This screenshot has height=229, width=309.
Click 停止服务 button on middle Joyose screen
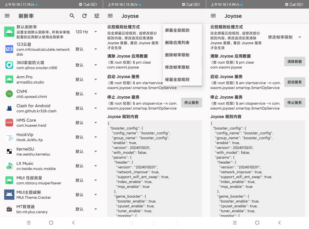point(192,103)
